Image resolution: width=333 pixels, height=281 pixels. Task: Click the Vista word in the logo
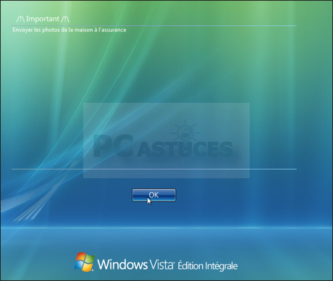[161, 264]
